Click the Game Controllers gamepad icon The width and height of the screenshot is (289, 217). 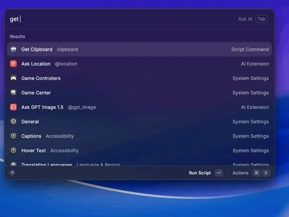click(x=13, y=78)
